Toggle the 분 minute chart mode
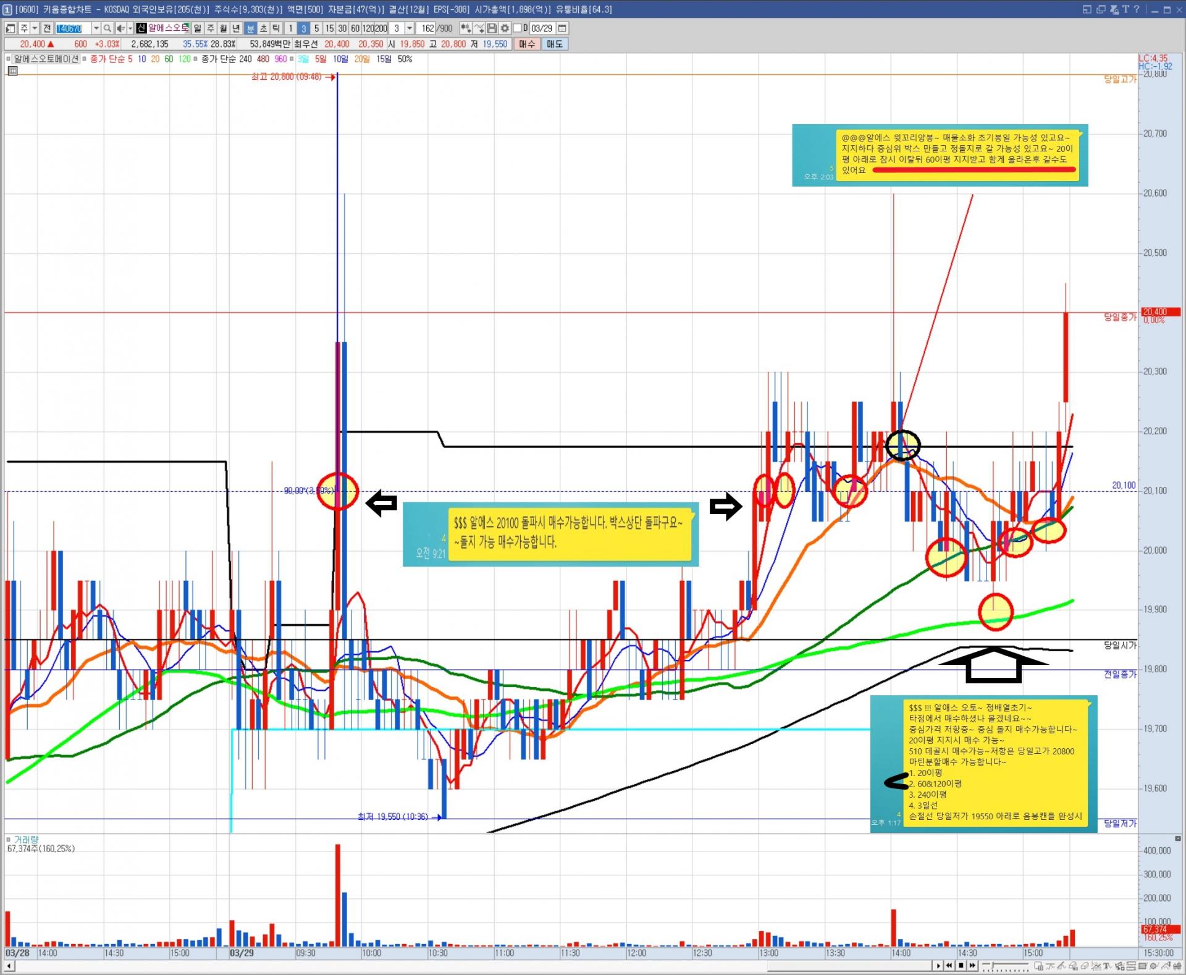 (250, 28)
